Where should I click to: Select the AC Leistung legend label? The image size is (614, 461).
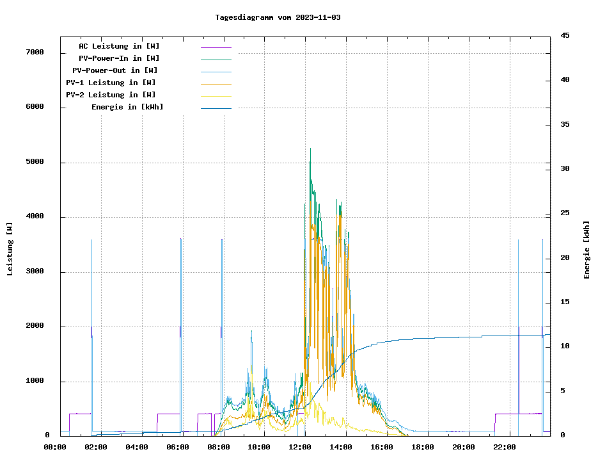tap(119, 46)
